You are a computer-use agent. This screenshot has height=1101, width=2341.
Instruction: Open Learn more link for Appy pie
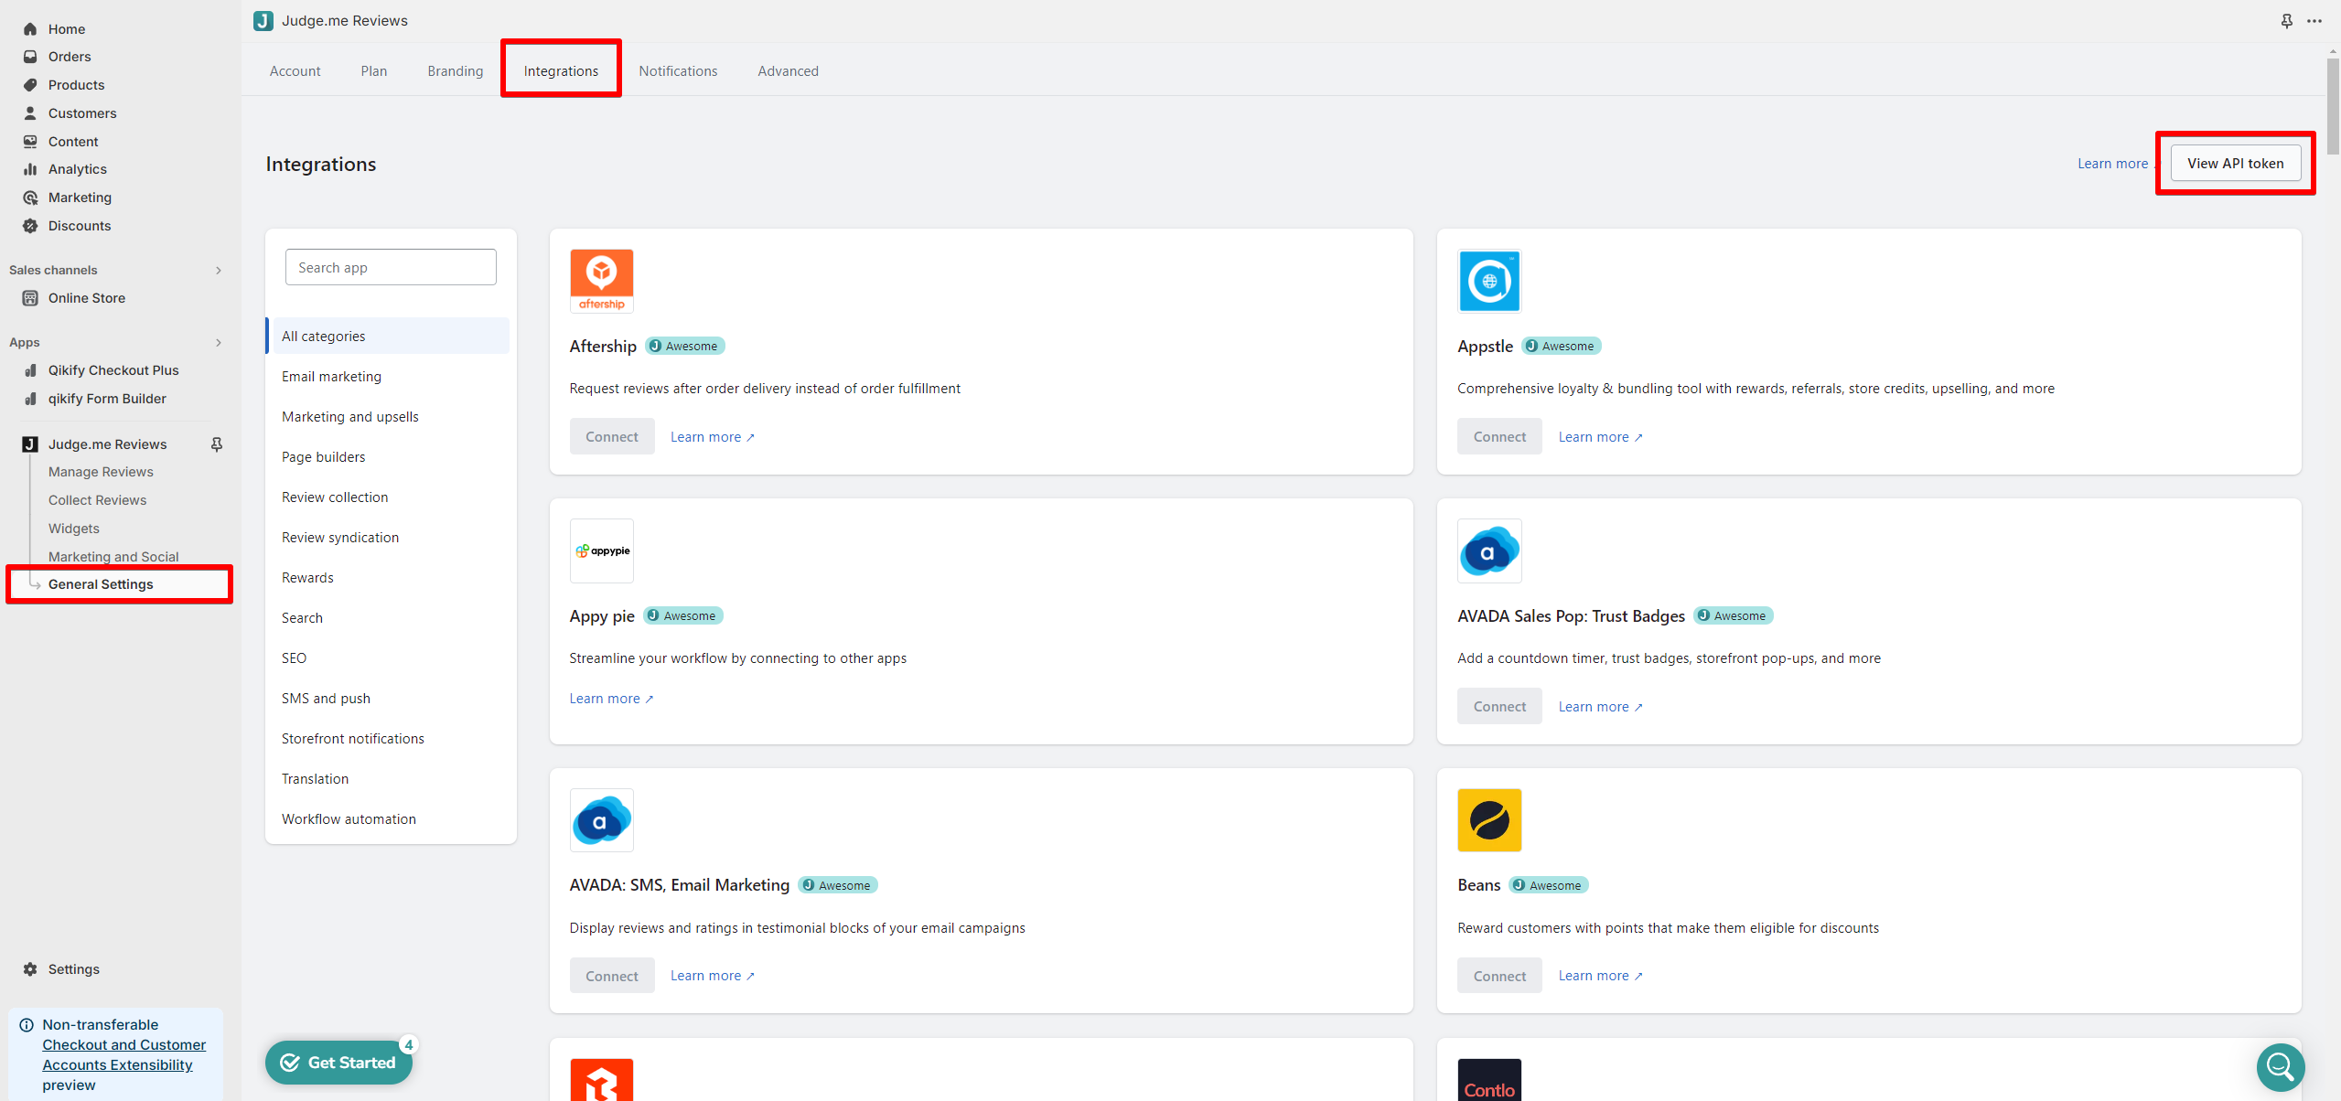611,699
